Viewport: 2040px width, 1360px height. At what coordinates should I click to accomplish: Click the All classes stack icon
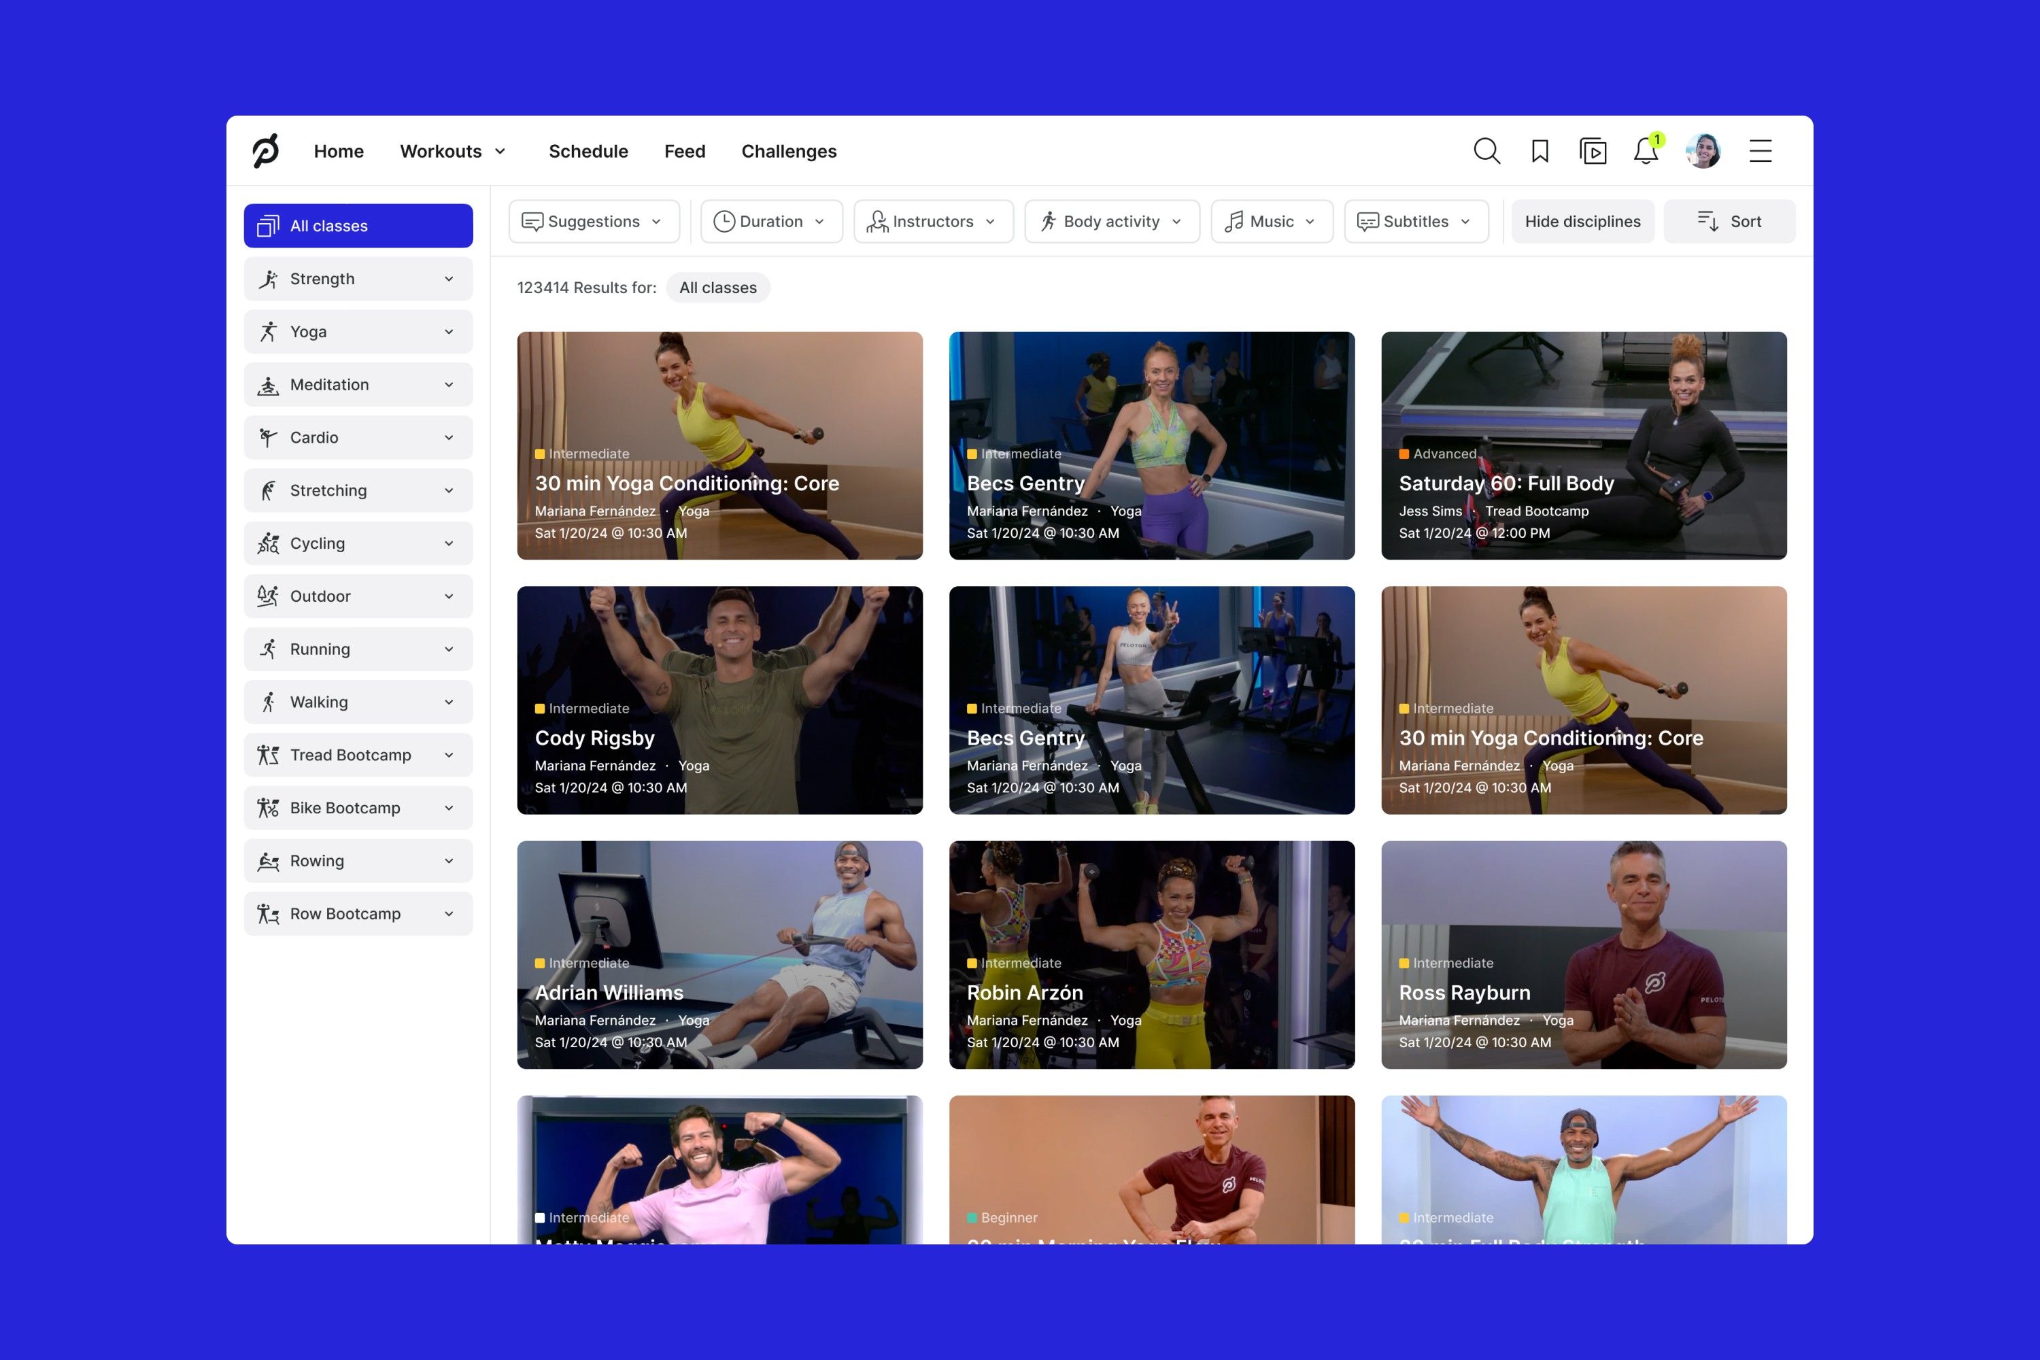point(268,226)
